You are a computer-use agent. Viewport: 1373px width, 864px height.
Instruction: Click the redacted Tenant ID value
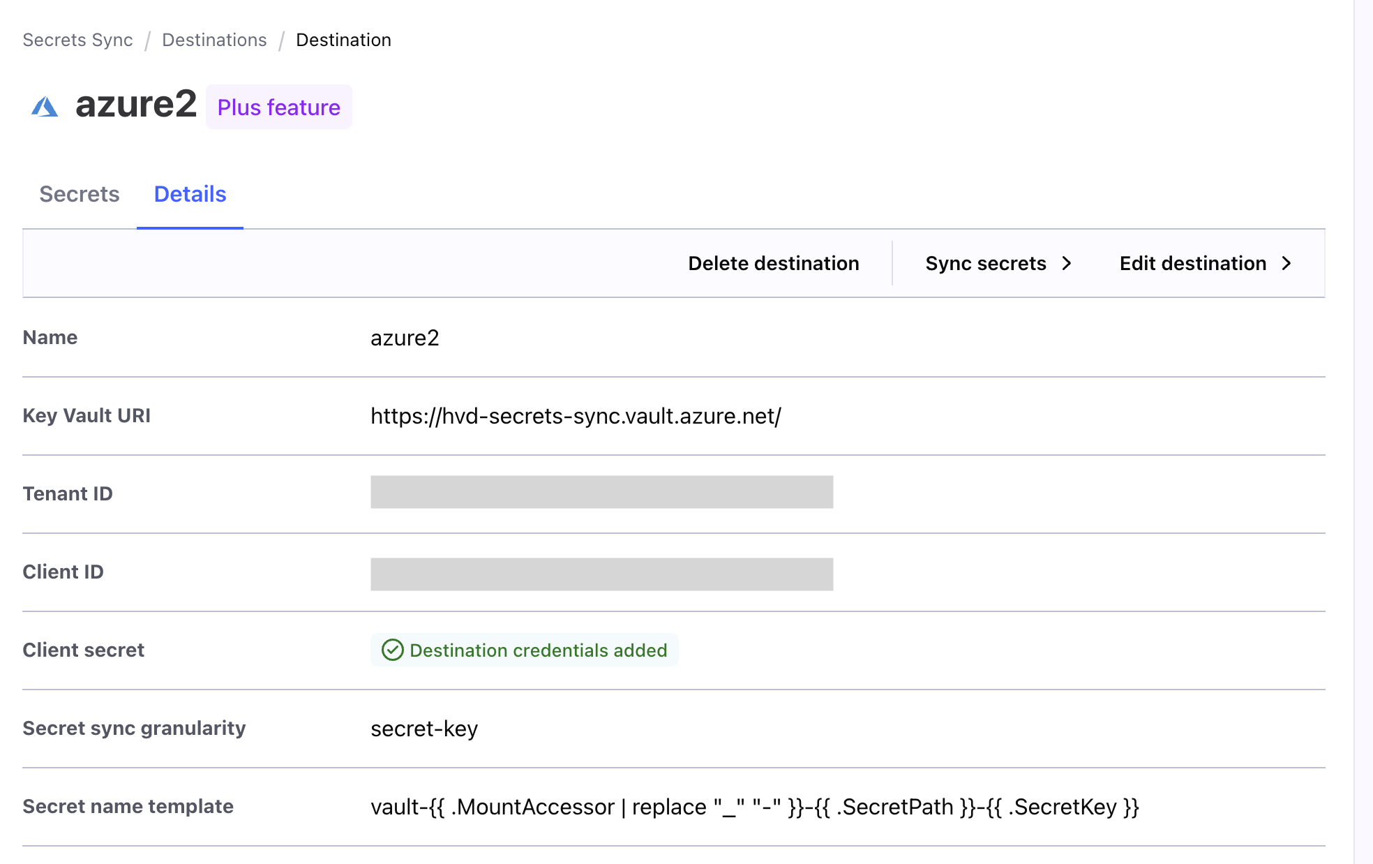point(601,492)
